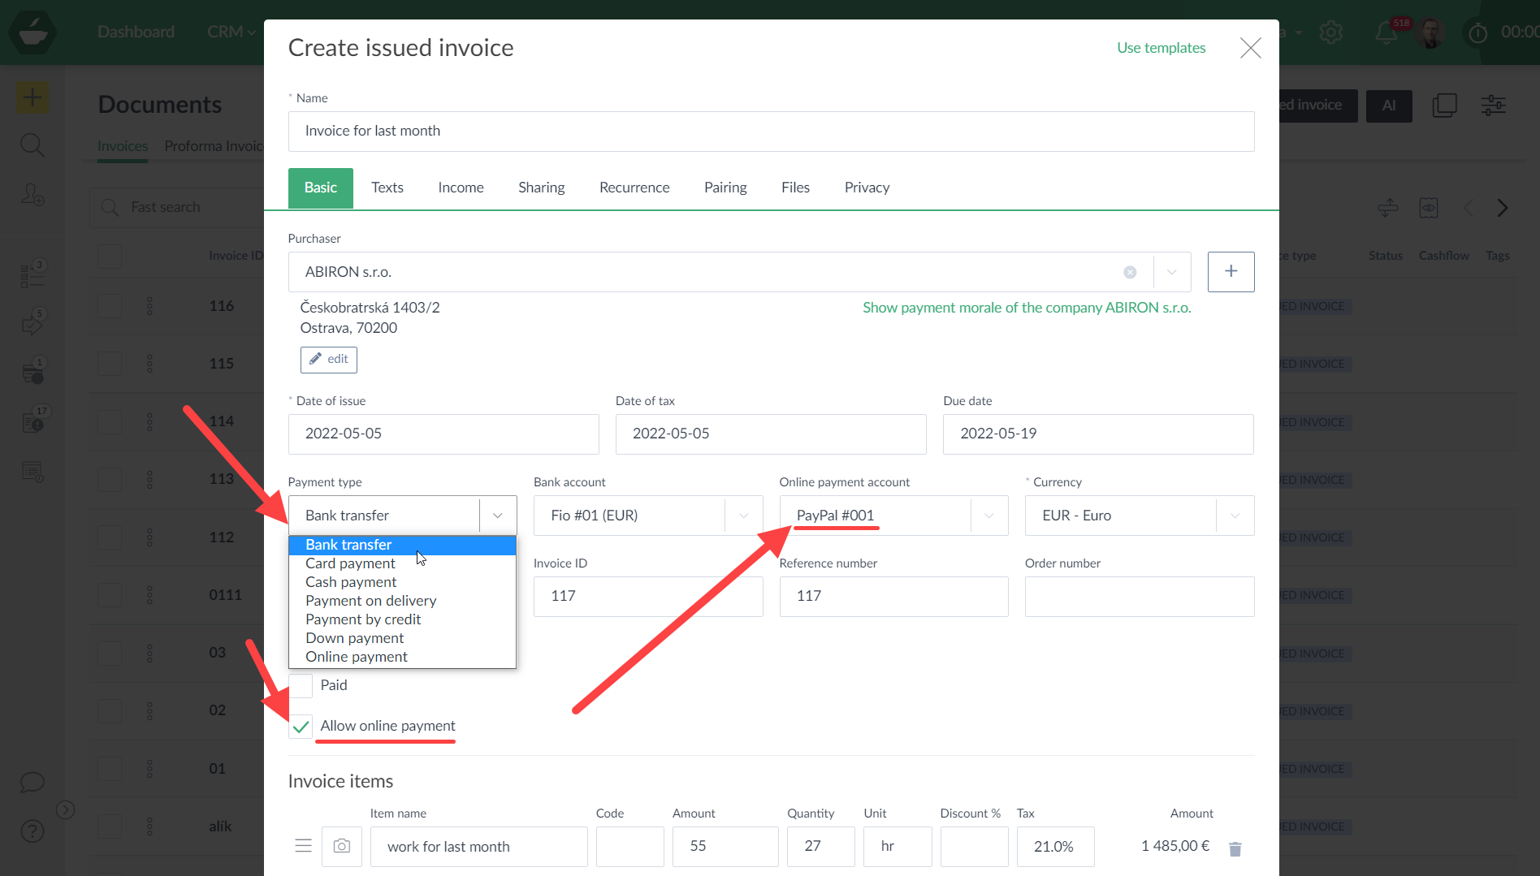Click the camera icon on invoice item row
The image size is (1540, 876).
(342, 846)
